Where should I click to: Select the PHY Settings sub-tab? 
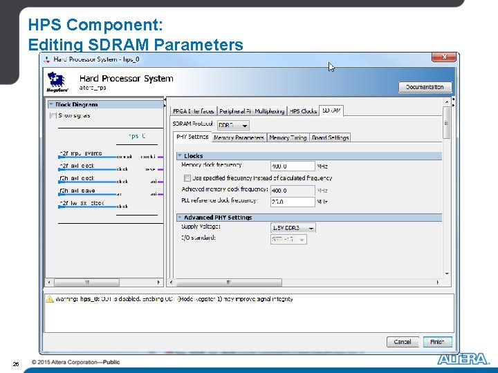tap(192, 137)
